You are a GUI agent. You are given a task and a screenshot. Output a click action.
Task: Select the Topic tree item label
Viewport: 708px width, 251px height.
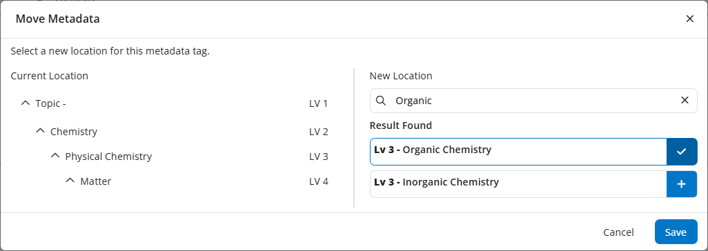tap(51, 103)
